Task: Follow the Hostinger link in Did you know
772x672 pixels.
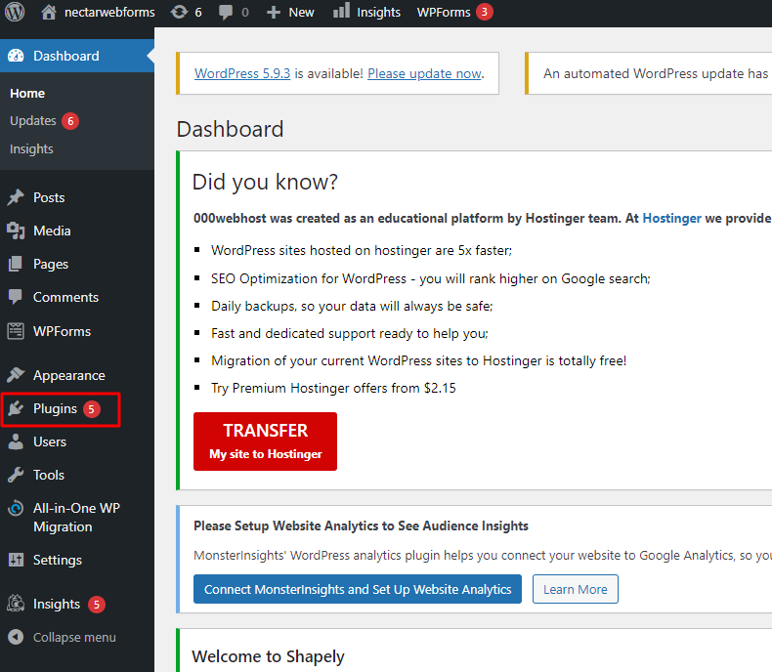Action: pos(671,218)
